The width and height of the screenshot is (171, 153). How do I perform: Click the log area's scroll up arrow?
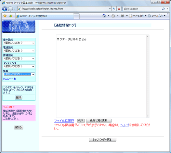pos(147,37)
